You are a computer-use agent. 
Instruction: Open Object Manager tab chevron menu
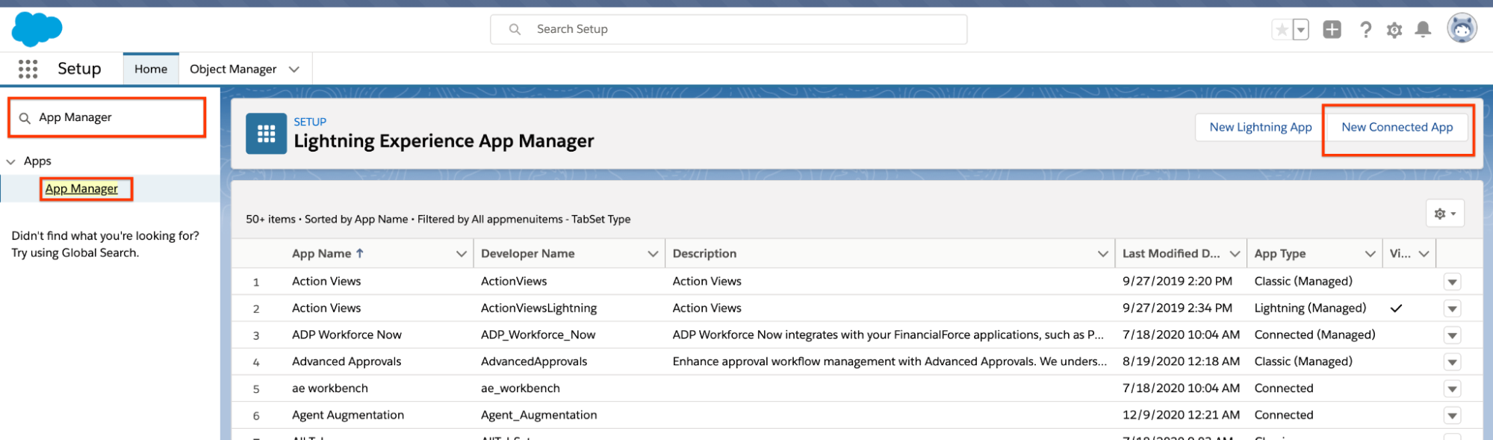[x=294, y=69]
